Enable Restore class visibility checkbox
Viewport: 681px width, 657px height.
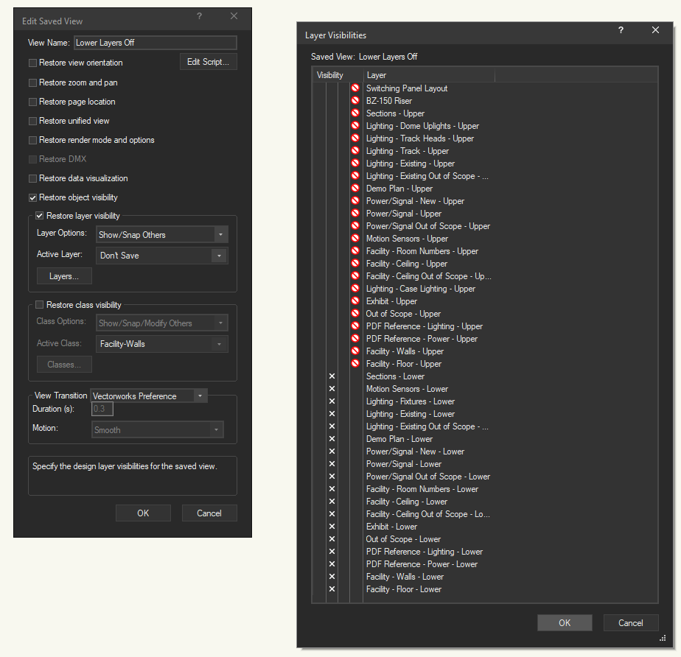tap(40, 305)
